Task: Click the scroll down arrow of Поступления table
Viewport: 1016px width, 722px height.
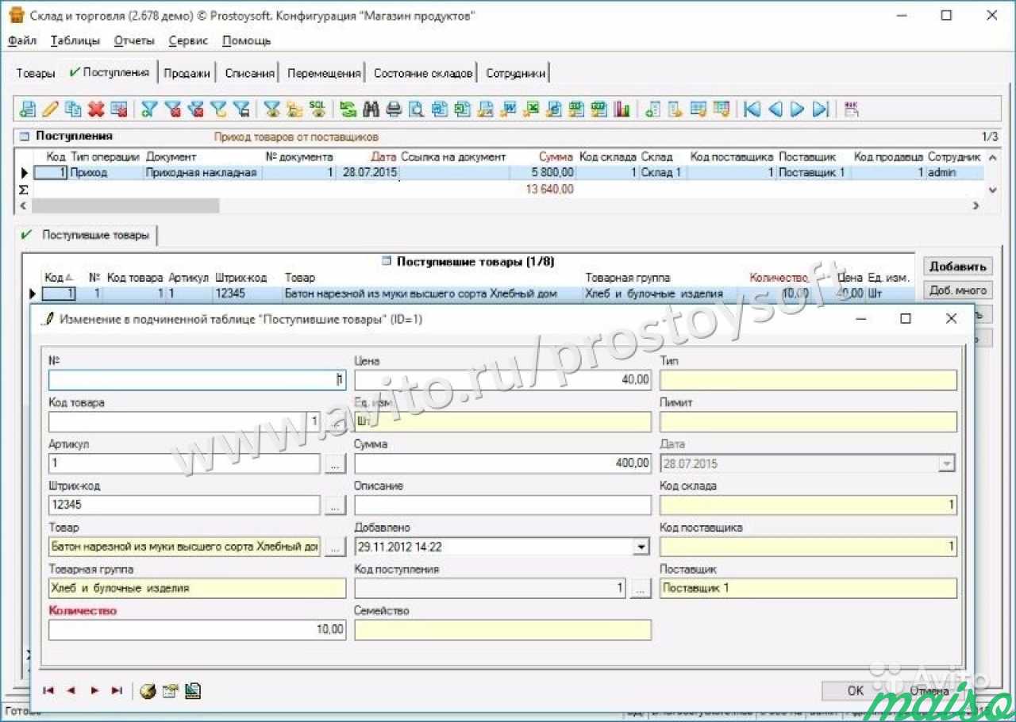Action: pos(992,190)
